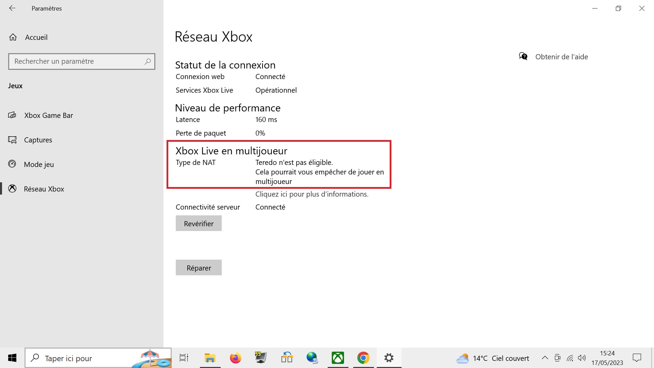Open the Captures settings page
The height and width of the screenshot is (368, 654).
[x=38, y=140]
